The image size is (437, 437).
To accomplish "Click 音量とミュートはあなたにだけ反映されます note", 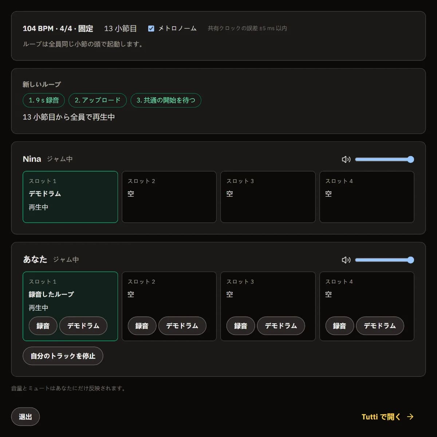I will coord(69,388).
